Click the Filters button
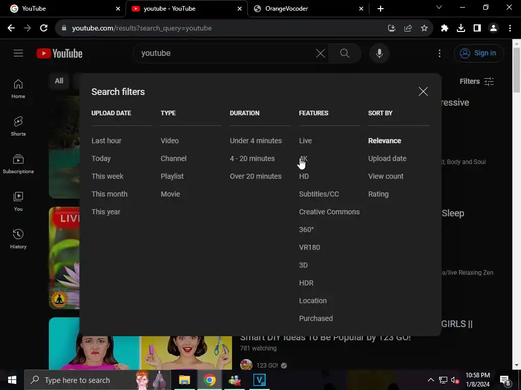Viewport: 521px width, 390px height. tap(476, 81)
